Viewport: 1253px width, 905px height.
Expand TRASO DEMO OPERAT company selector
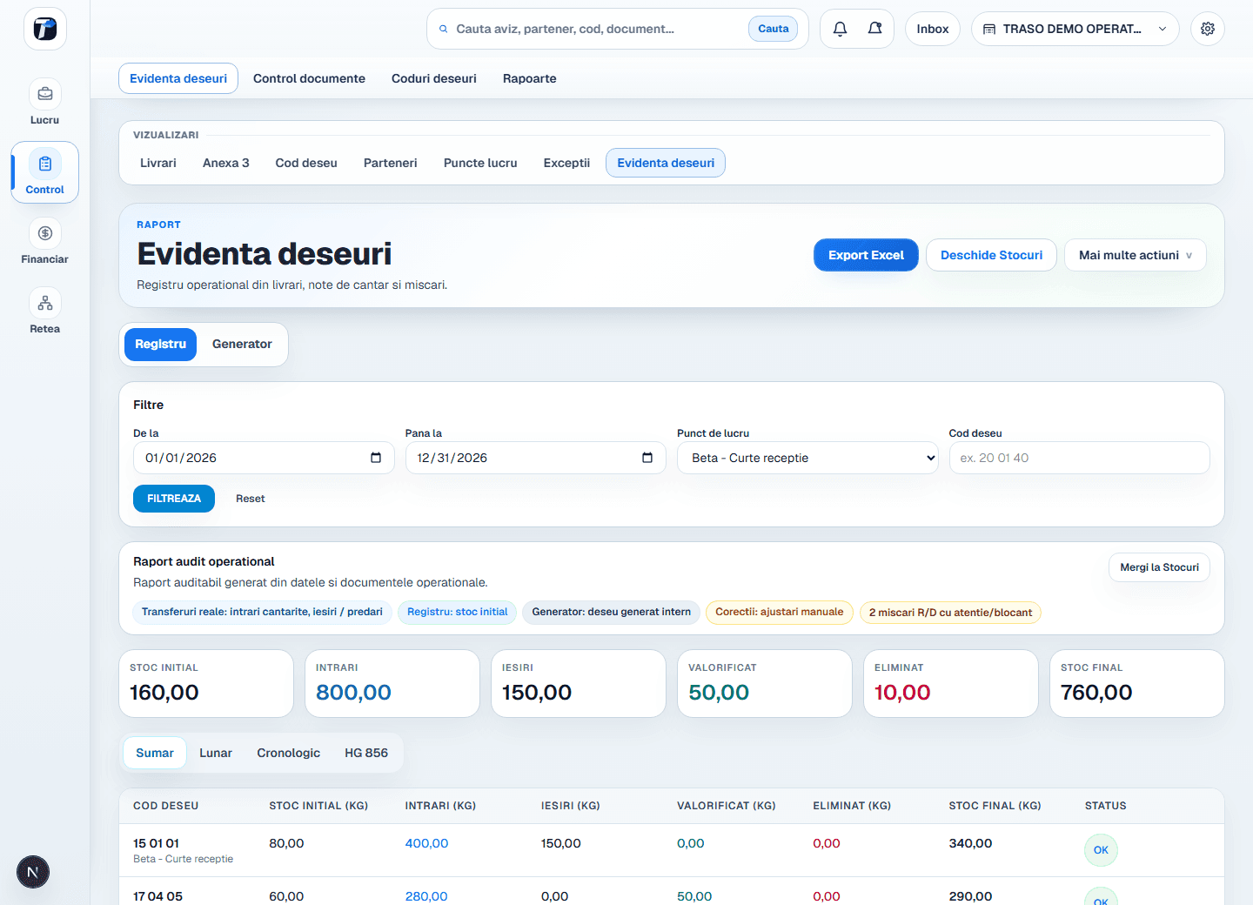pyautogui.click(x=1075, y=29)
